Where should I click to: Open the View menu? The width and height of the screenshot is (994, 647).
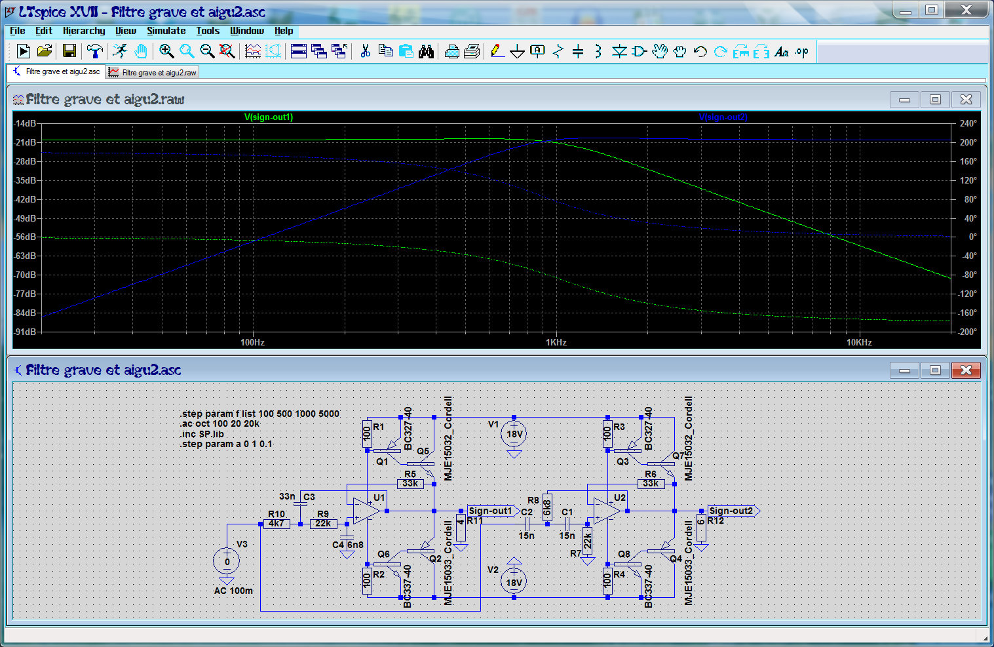[126, 31]
